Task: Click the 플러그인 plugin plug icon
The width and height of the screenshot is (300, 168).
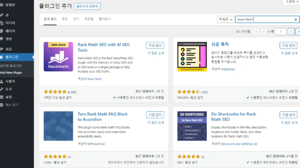Action: point(1,57)
